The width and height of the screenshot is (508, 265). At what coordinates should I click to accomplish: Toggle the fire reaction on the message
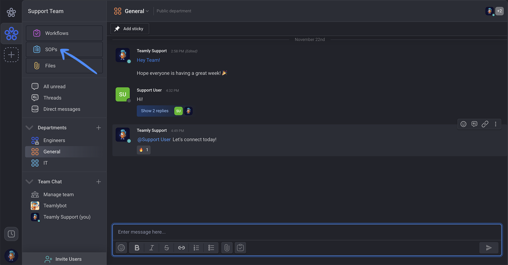[144, 150]
